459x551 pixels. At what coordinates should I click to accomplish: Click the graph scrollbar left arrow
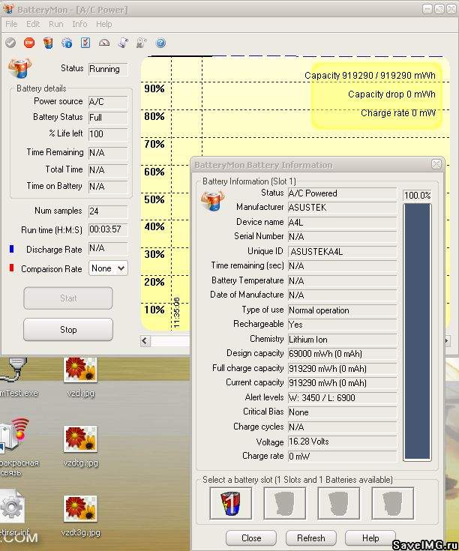pos(145,340)
